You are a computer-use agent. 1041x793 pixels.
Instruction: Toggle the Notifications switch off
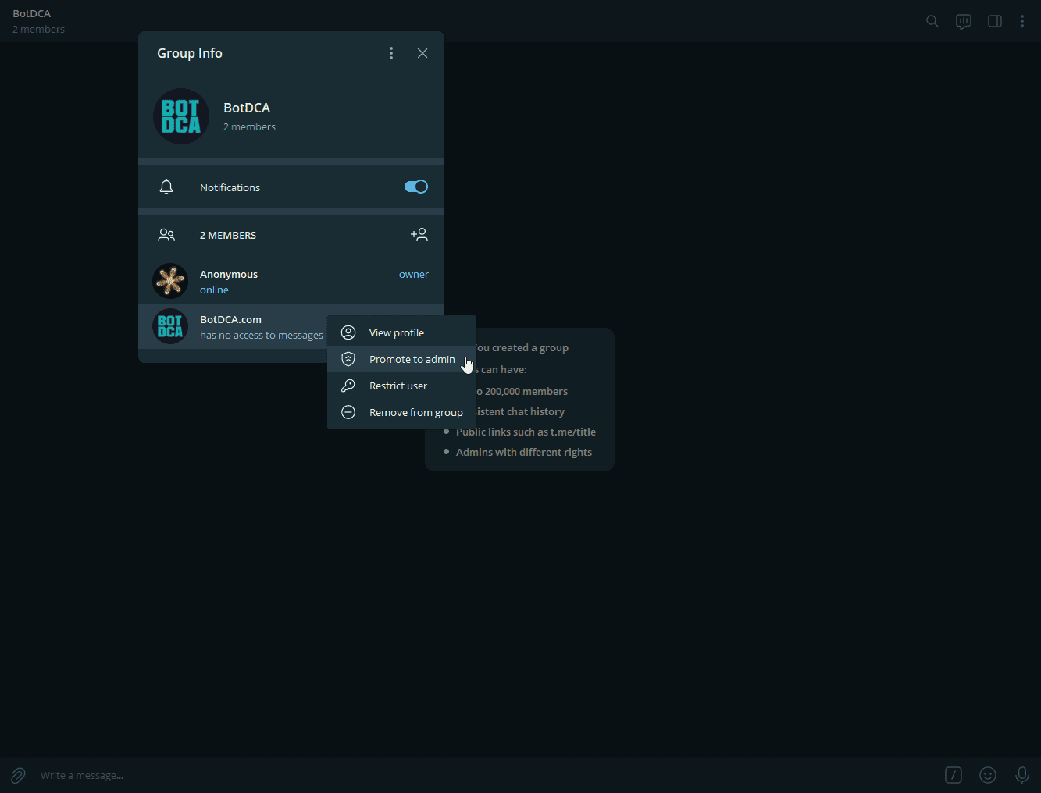(415, 187)
